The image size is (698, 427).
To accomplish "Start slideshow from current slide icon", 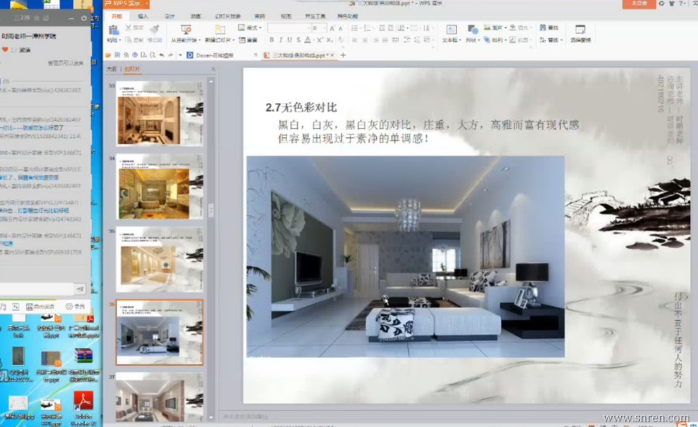I will [185, 29].
